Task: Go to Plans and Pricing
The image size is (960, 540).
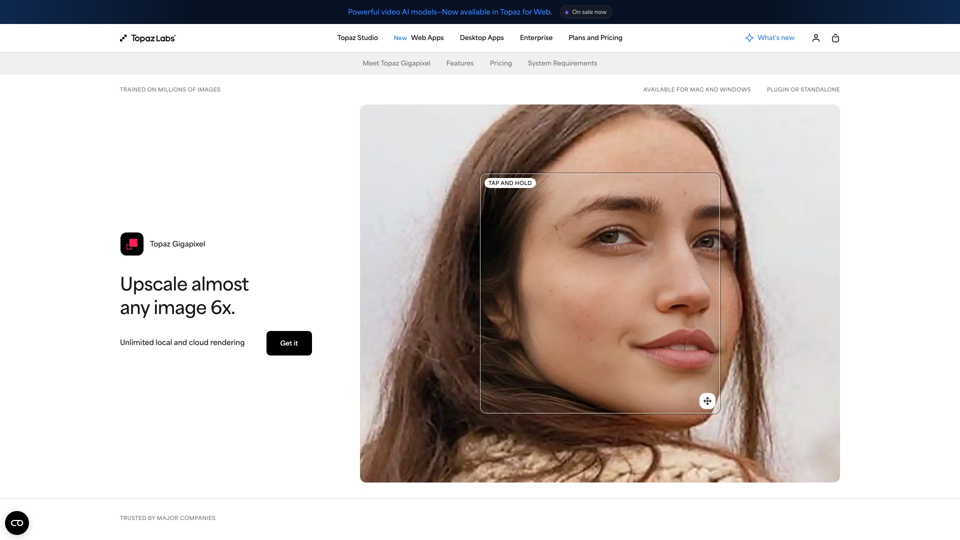Action: point(595,38)
